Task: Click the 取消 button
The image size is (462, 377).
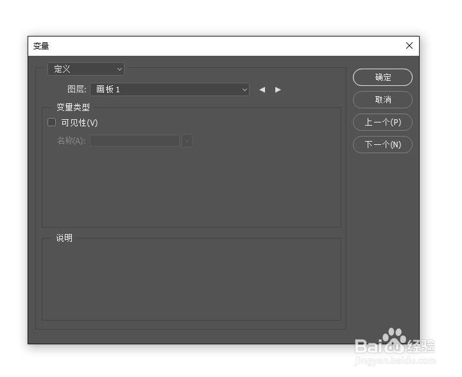Action: click(382, 100)
